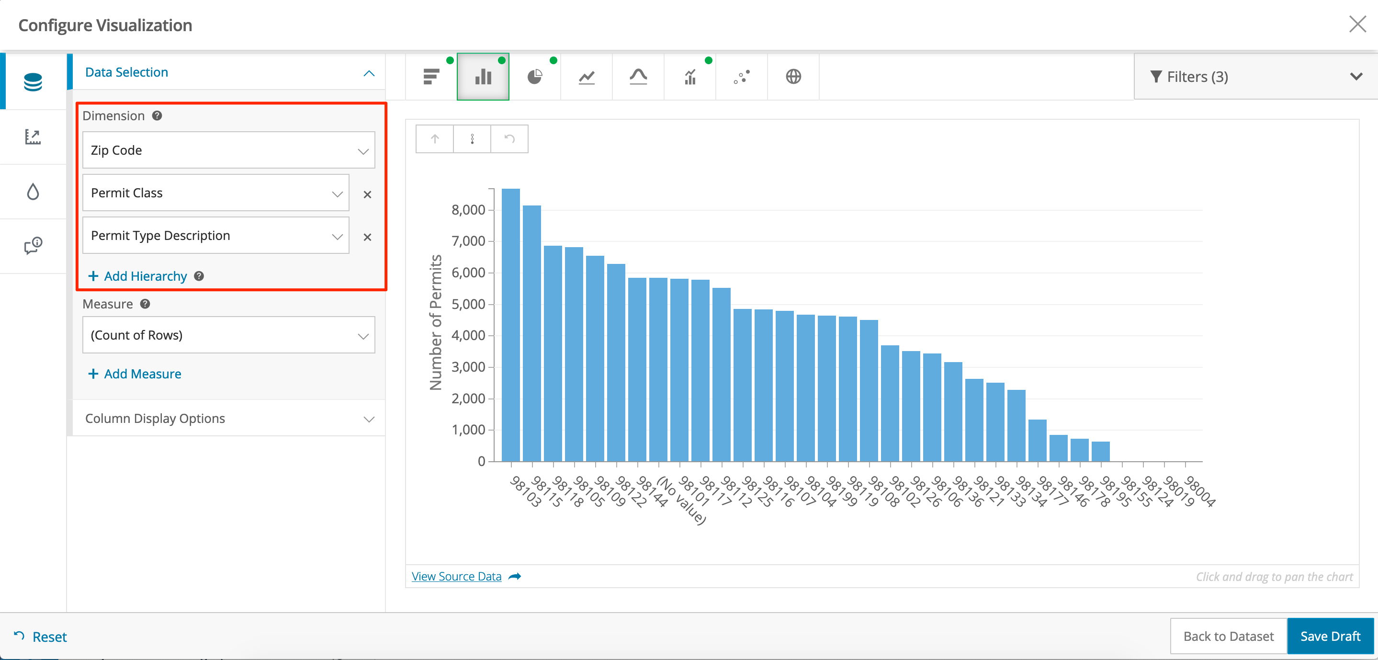Remove the Permit Class dimension with its X

(368, 195)
